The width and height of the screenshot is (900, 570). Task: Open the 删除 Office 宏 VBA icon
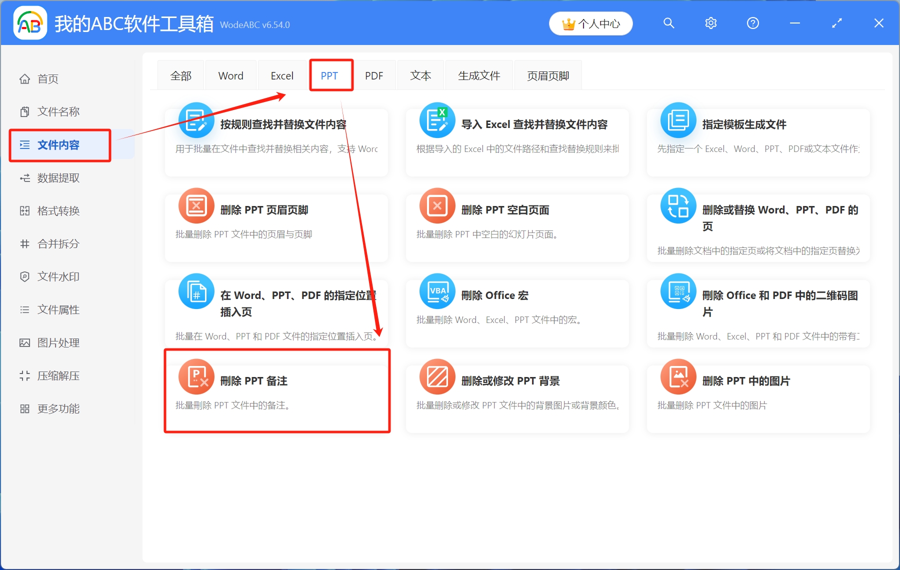[x=437, y=290]
